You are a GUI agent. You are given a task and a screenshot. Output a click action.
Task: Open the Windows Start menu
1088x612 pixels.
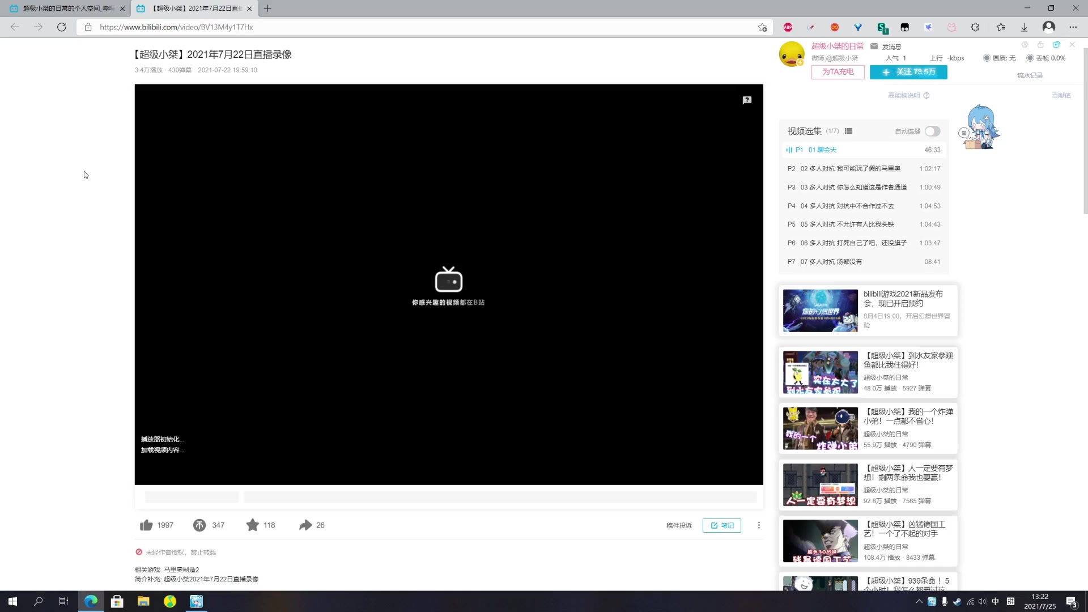click(x=12, y=601)
